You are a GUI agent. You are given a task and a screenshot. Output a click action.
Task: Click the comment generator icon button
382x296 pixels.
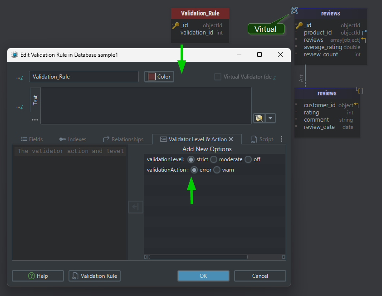tap(259, 118)
